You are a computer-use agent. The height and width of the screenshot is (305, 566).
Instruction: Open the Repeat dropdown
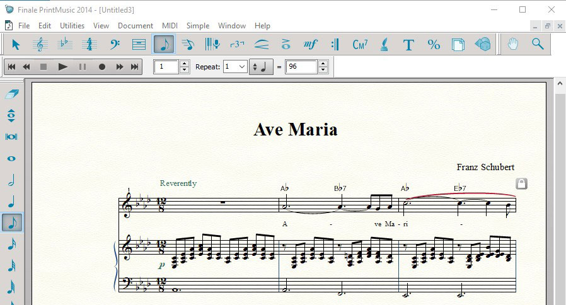(x=235, y=67)
